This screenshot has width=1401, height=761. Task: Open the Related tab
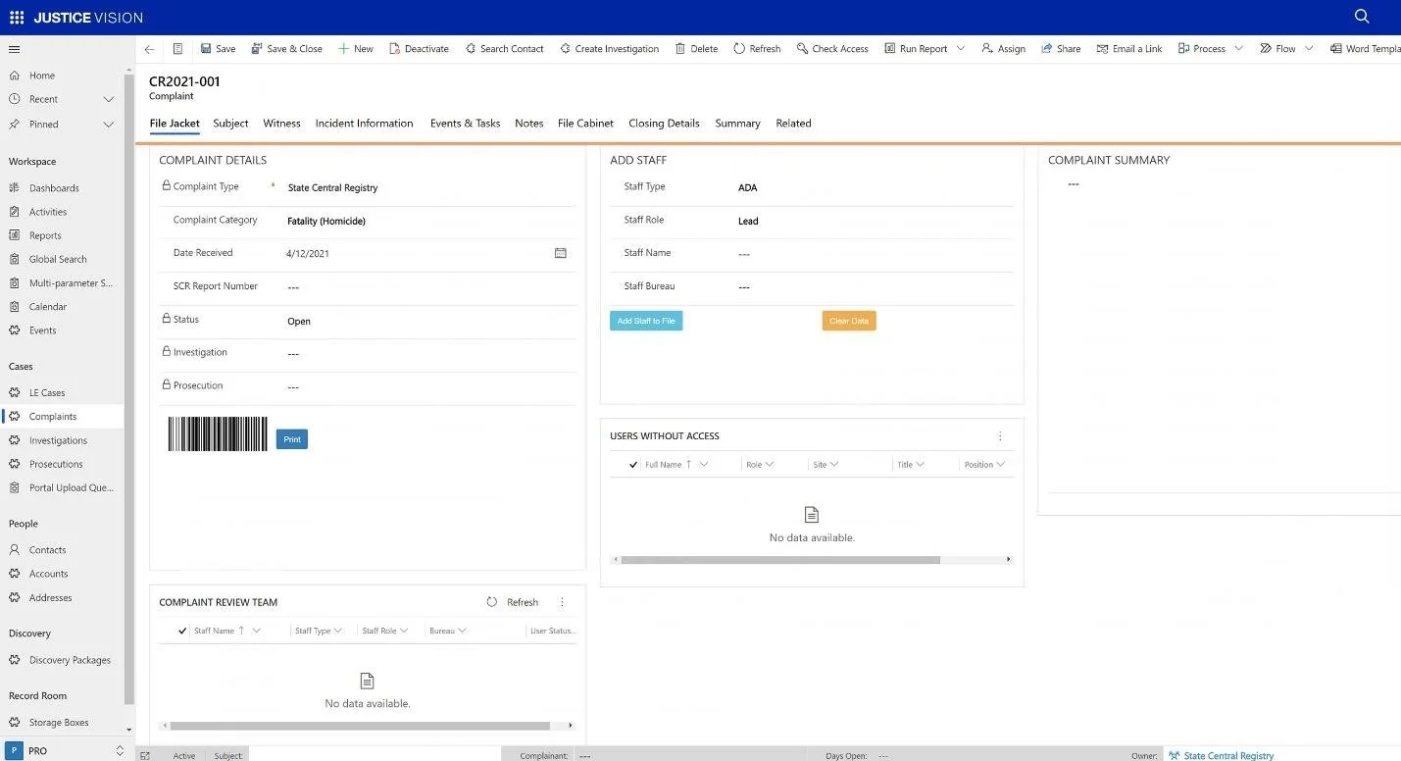pyautogui.click(x=793, y=124)
